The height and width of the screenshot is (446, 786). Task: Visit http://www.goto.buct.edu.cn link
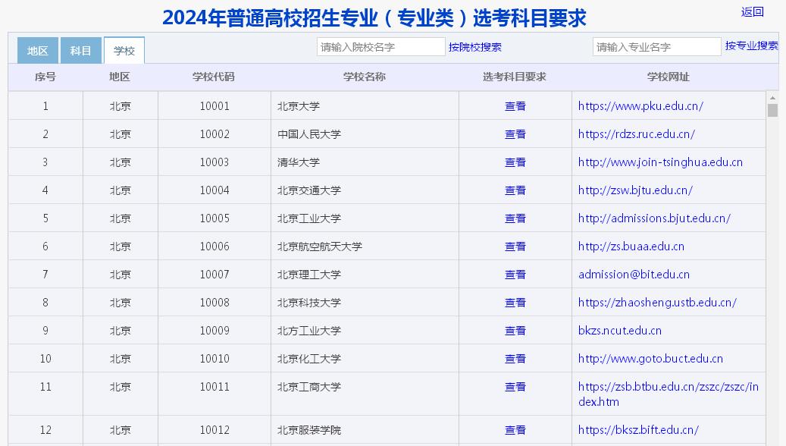point(650,359)
